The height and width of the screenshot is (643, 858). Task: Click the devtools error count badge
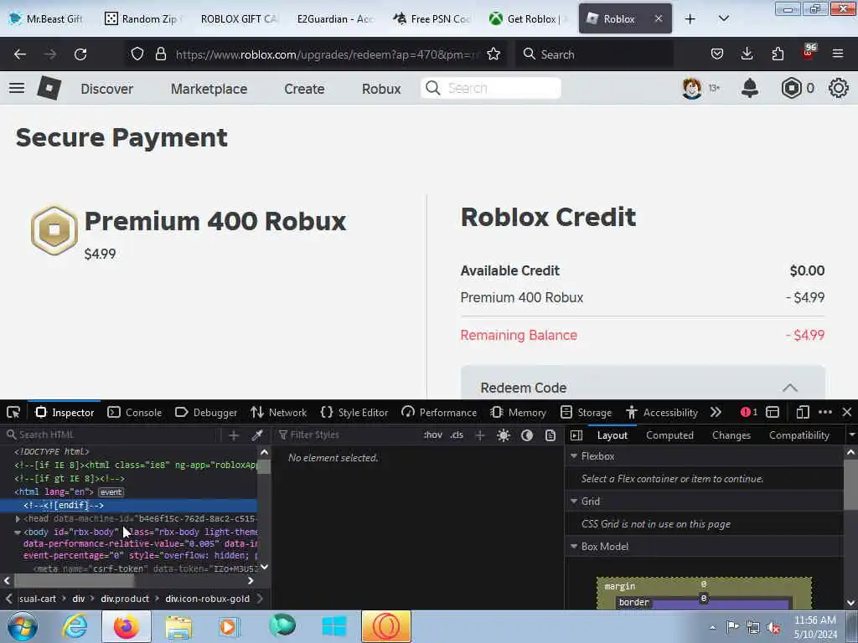[x=749, y=412]
